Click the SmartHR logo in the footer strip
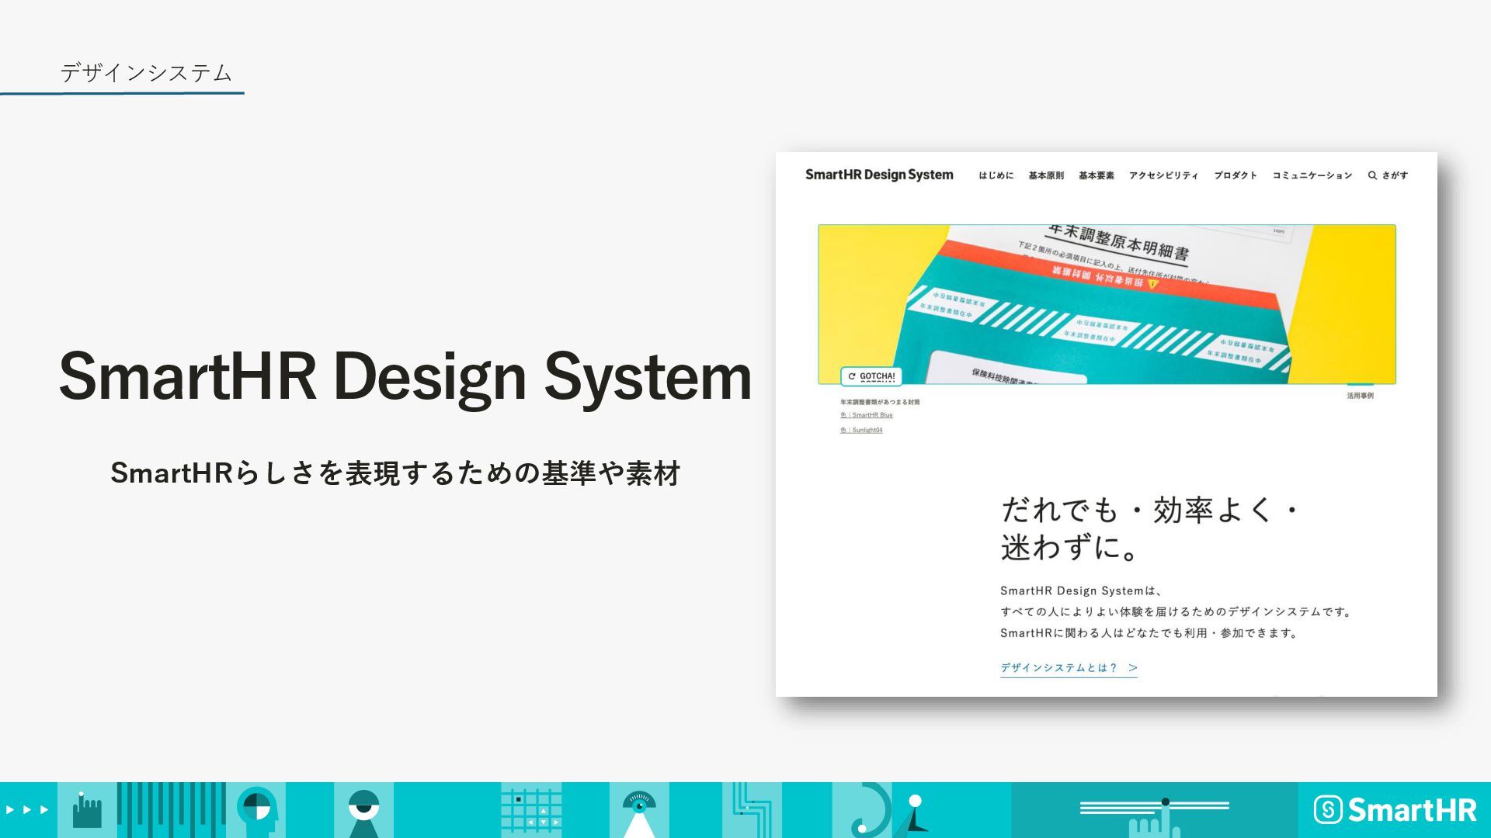The width and height of the screenshot is (1491, 838). coord(1395,810)
